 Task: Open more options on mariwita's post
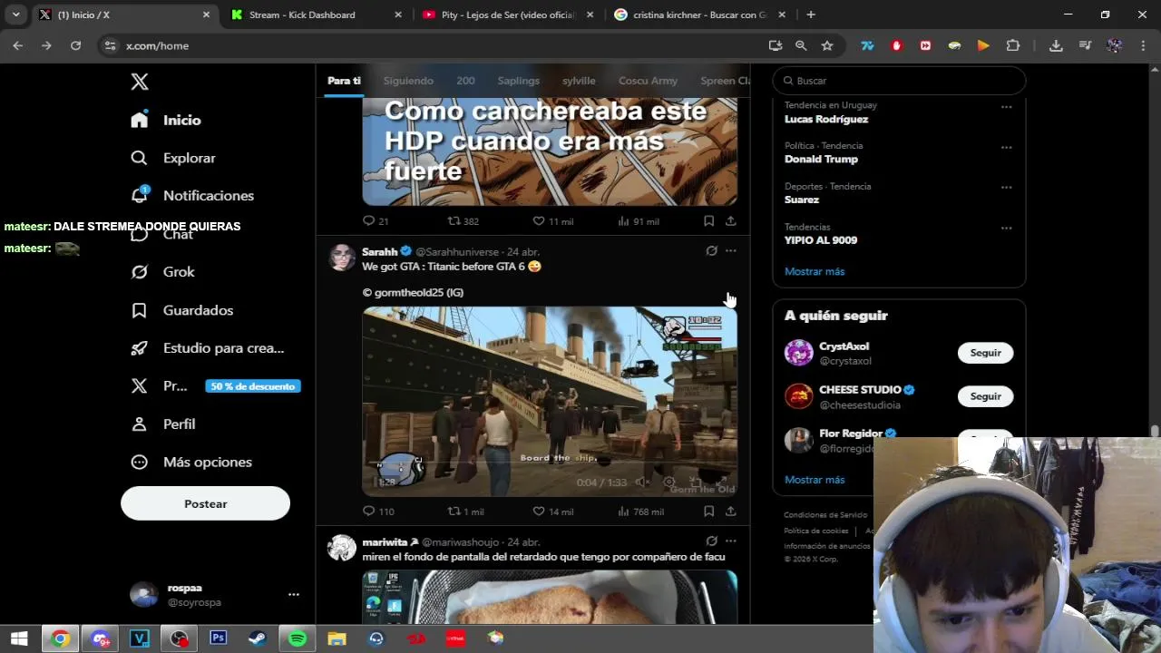(730, 541)
